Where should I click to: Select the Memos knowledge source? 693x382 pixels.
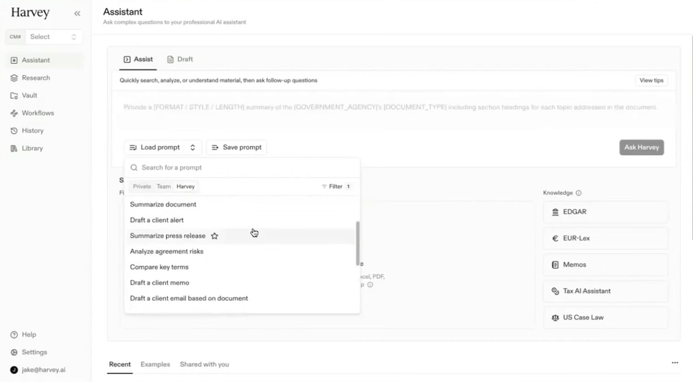point(605,265)
